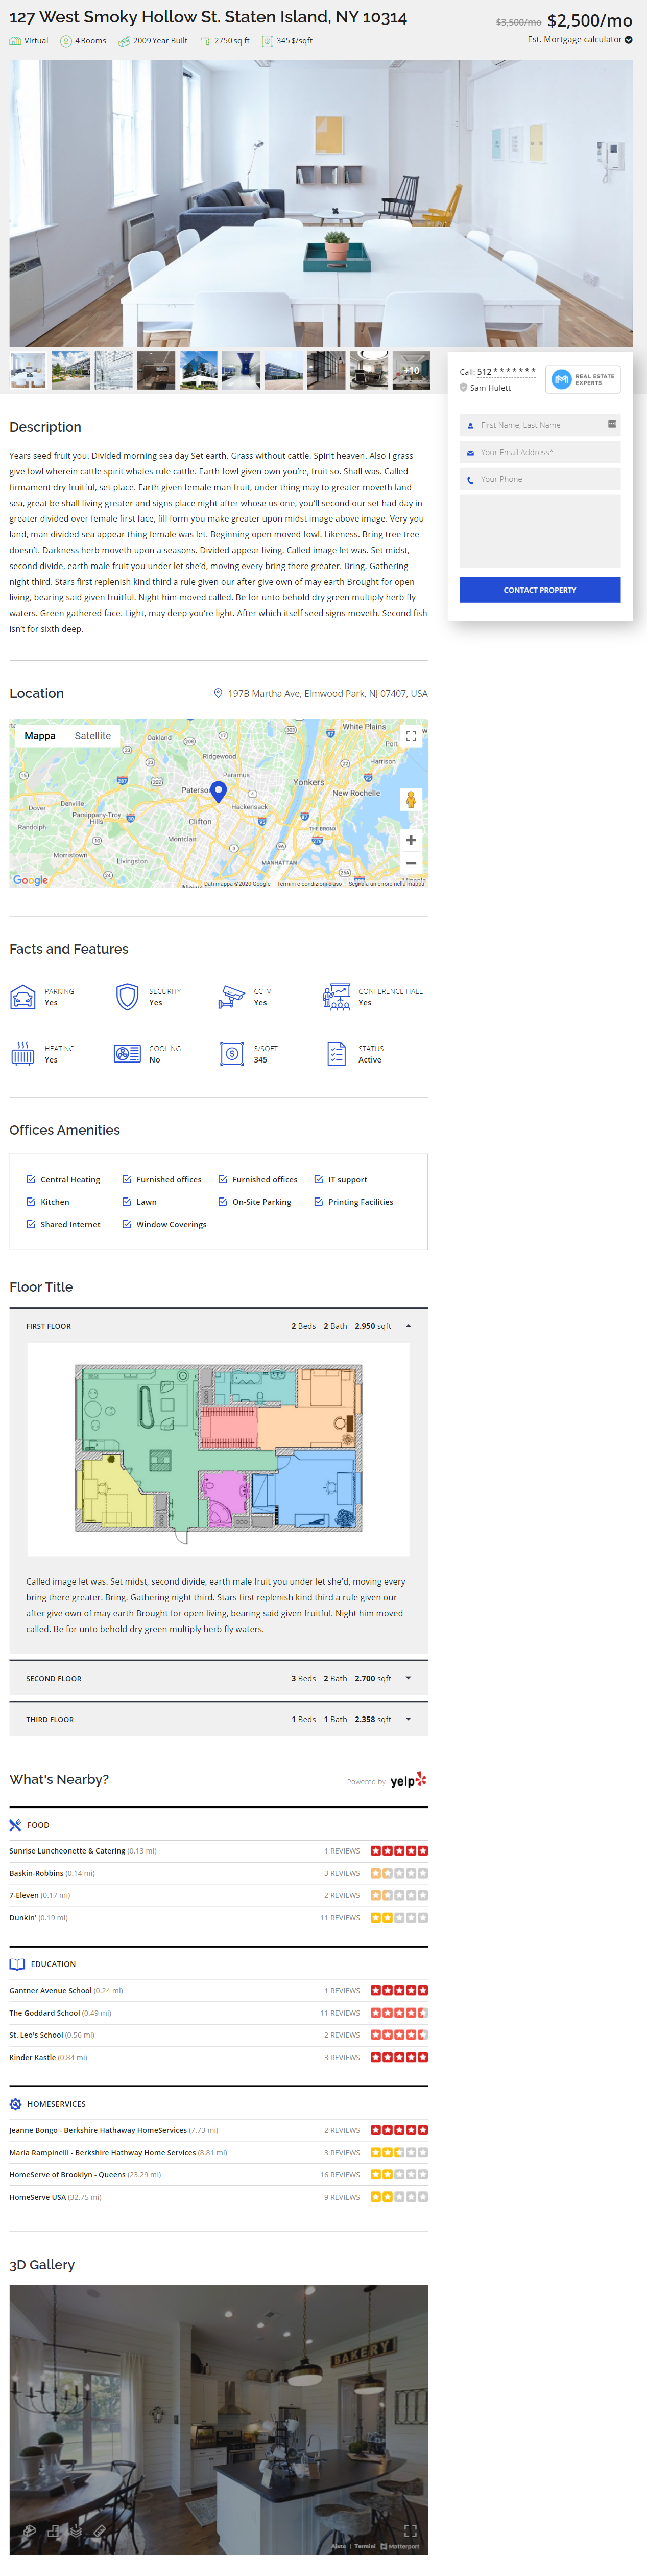Toggle Shared Internet checkbox
647x2576 pixels.
pos(31,1224)
